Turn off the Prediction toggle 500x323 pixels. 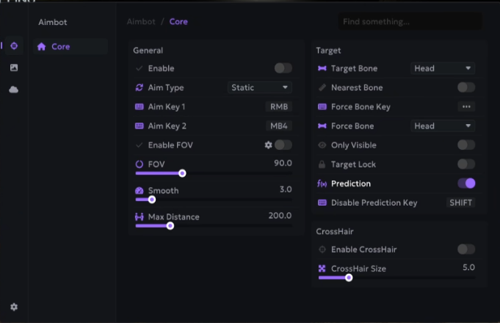click(466, 184)
